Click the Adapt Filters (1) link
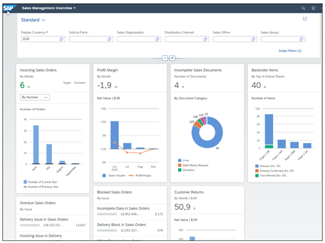 [x=290, y=51]
